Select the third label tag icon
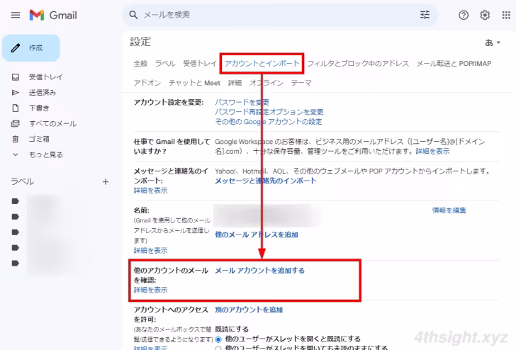Screen dimensions: 516x350 pyautogui.click(x=16, y=232)
